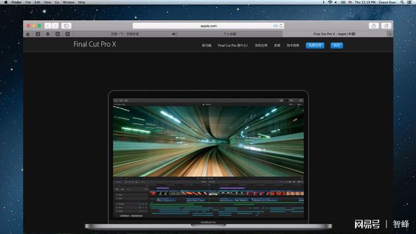Mute audio on the Baidu tab
Screen dimensions: 416x234
(x=174, y=34)
